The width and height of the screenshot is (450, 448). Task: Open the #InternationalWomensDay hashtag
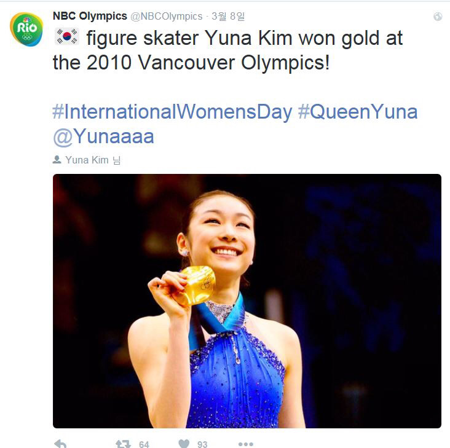[x=172, y=112]
